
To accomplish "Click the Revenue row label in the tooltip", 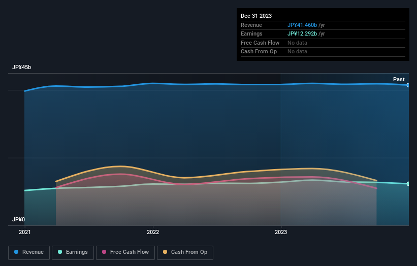I will point(251,25).
